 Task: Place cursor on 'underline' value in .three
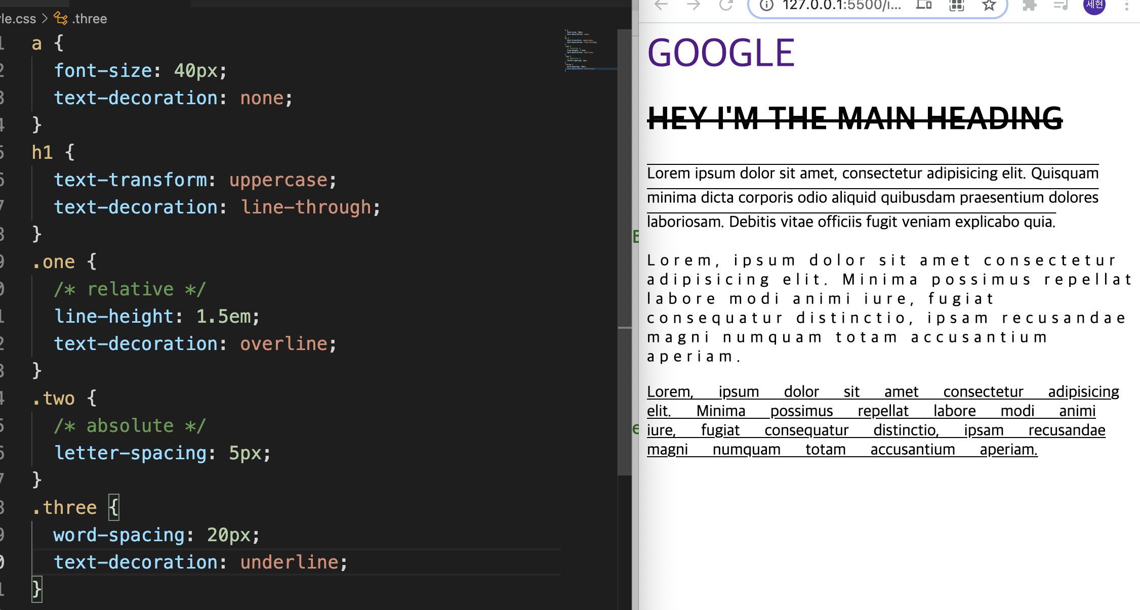pos(289,562)
